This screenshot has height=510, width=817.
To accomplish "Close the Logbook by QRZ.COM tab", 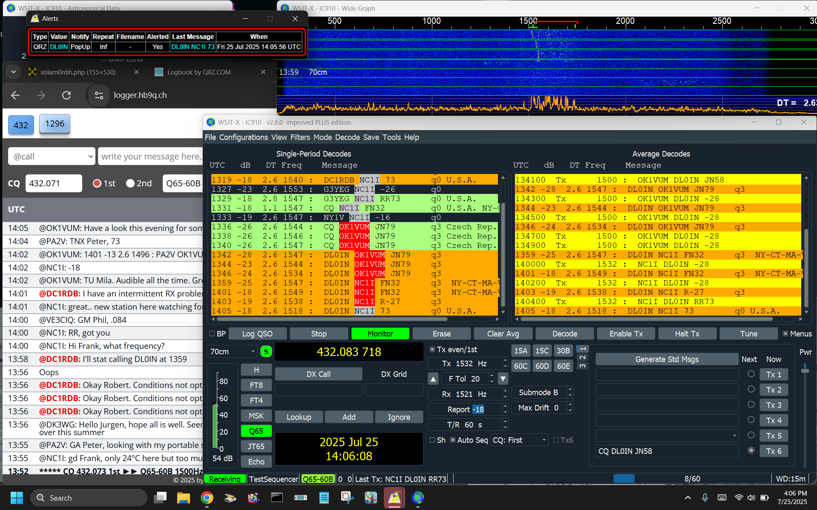I will coord(263,72).
